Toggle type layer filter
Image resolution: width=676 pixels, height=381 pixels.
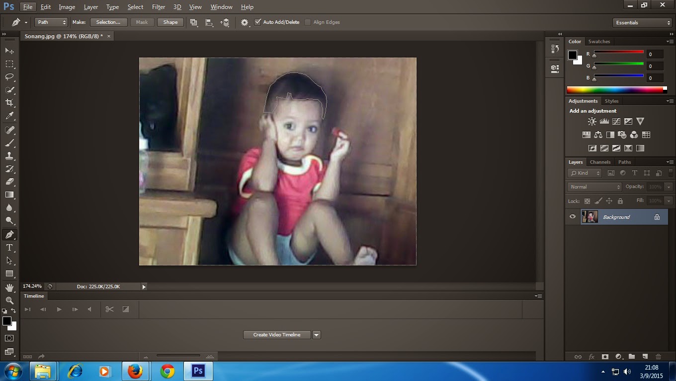coord(635,173)
